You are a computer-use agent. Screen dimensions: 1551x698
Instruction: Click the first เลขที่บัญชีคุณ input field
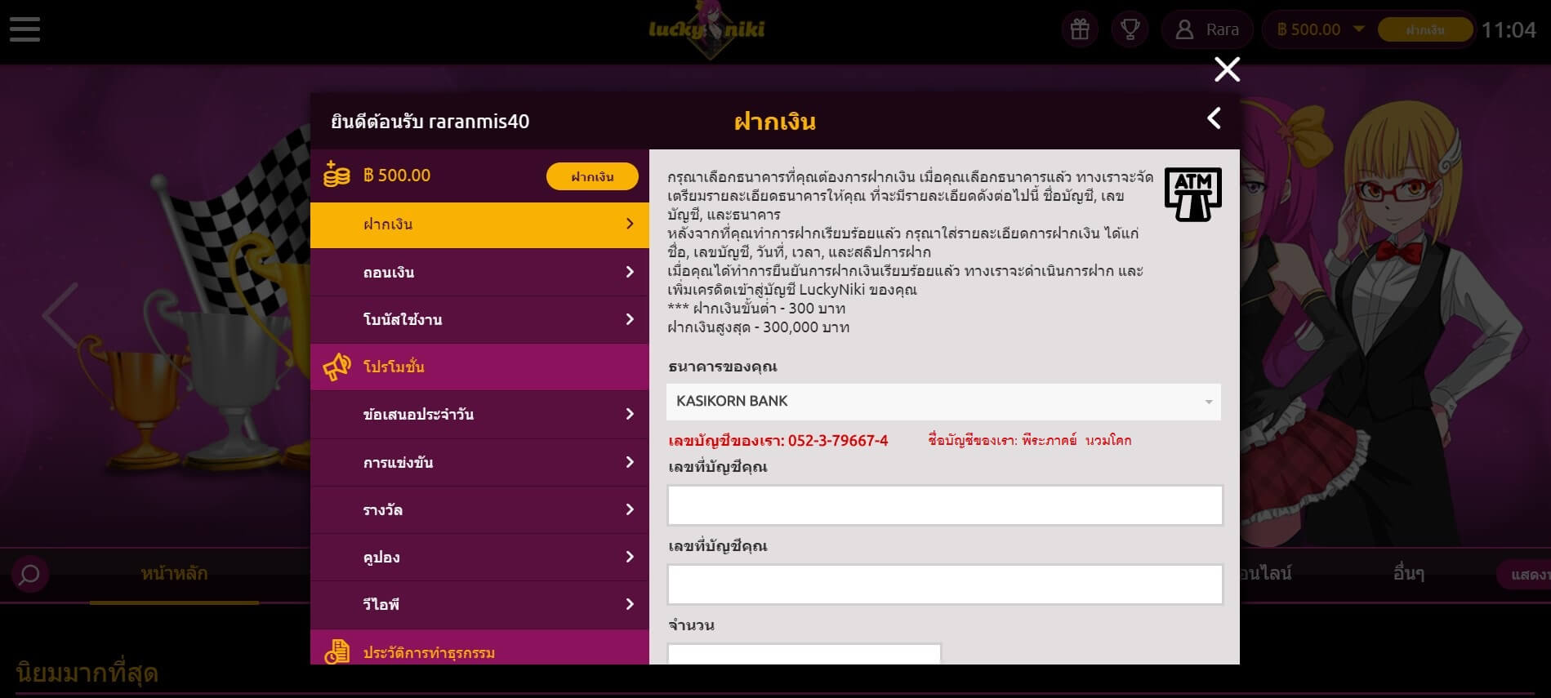coord(944,505)
